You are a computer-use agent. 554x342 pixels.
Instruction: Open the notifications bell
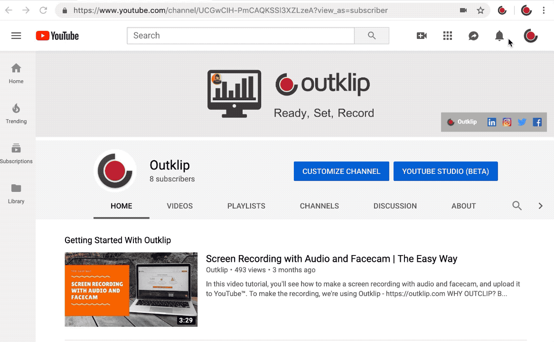tap(499, 36)
